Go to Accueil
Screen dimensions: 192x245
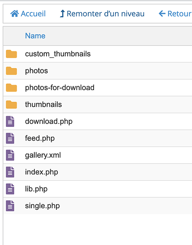point(33,14)
